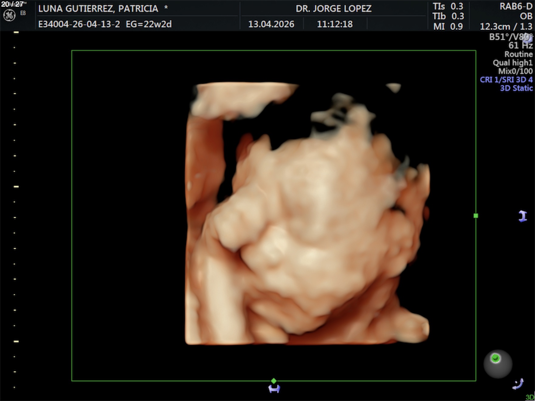Click the EG=22w2d gestational age field

click(x=149, y=24)
